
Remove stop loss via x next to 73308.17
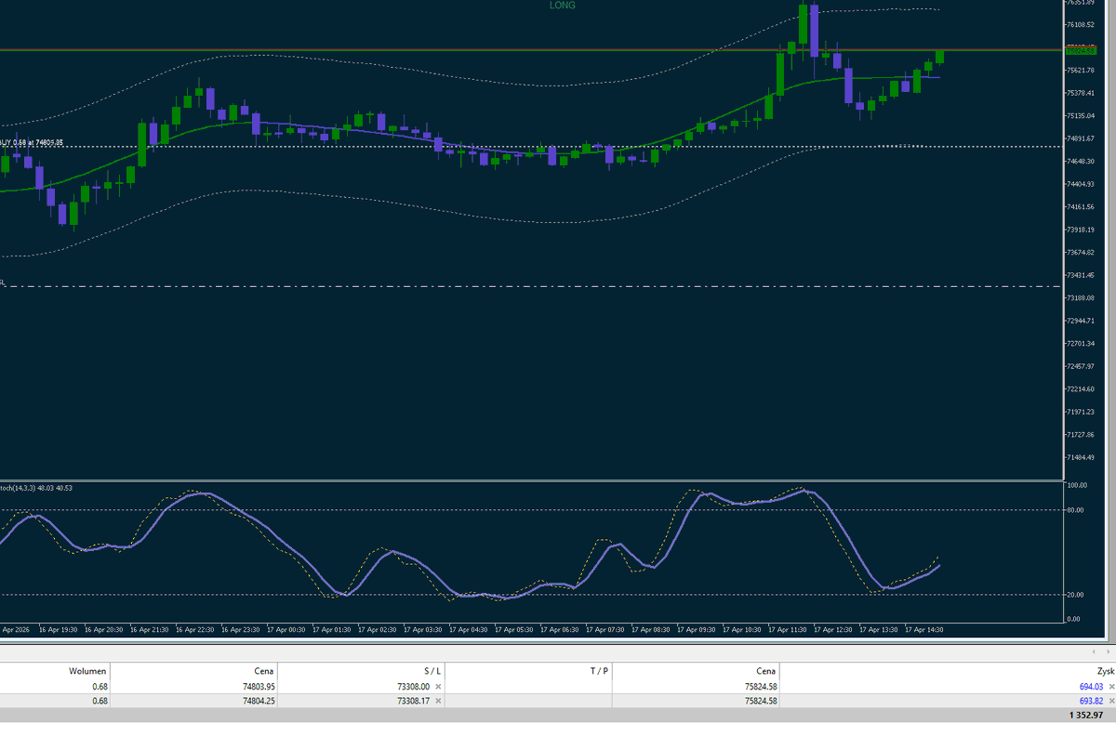[x=437, y=701]
